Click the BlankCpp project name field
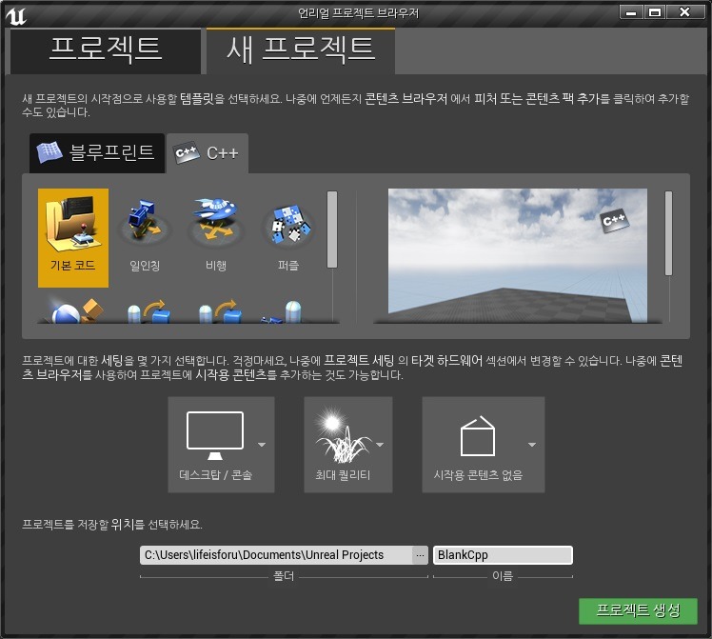Image resolution: width=712 pixels, height=639 pixels. coord(503,555)
